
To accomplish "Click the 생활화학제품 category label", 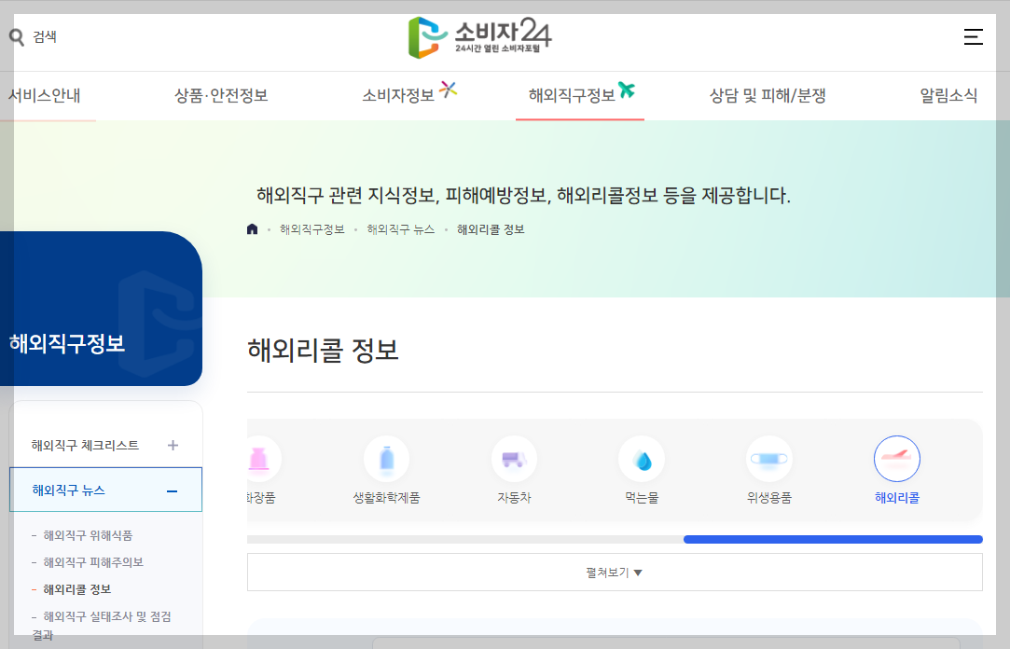I will tap(386, 498).
